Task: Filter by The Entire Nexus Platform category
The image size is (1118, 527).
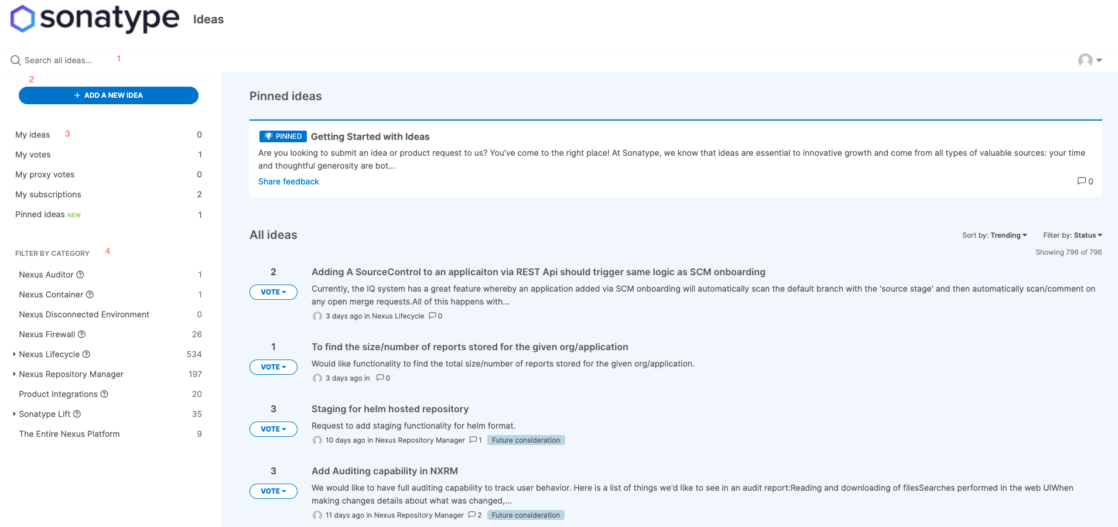Action: pos(69,434)
